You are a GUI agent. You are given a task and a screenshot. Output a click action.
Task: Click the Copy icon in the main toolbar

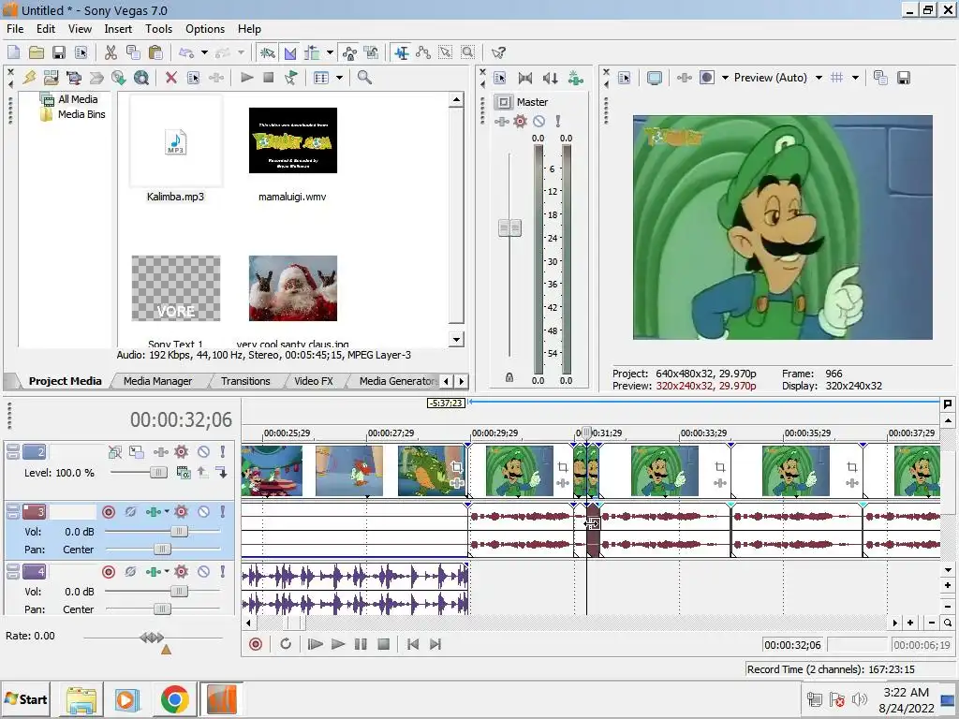pos(133,52)
